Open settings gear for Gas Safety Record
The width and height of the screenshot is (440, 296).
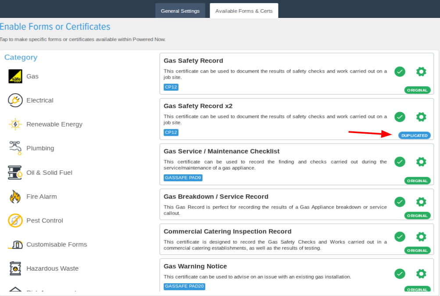tap(421, 71)
